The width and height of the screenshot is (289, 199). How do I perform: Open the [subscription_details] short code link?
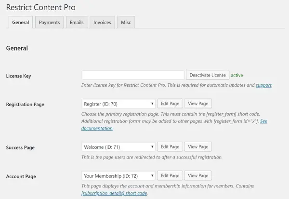(x=114, y=193)
